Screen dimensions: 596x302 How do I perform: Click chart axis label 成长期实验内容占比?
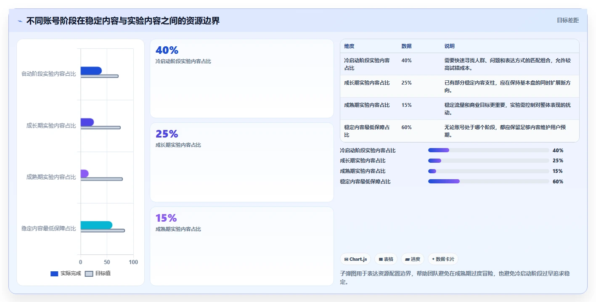pyautogui.click(x=51, y=125)
